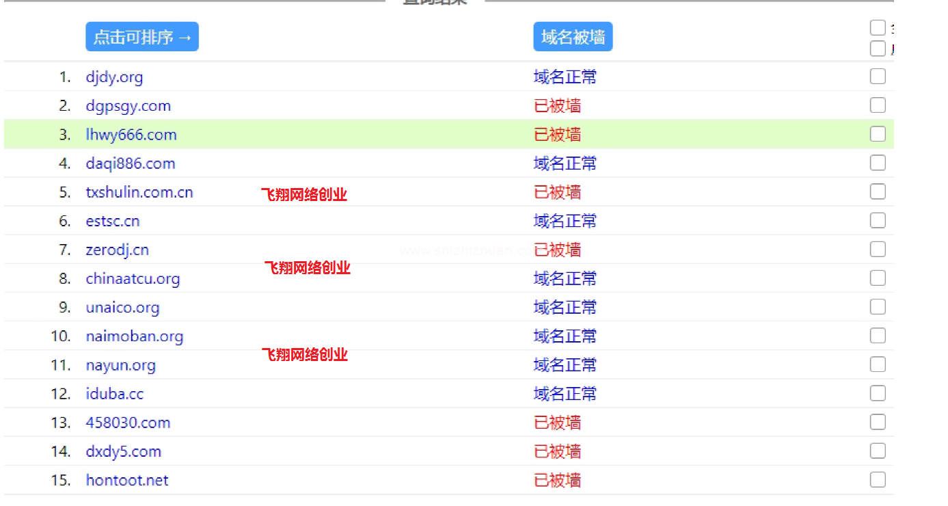Click the 域名被墙 column header button

pyautogui.click(x=573, y=37)
